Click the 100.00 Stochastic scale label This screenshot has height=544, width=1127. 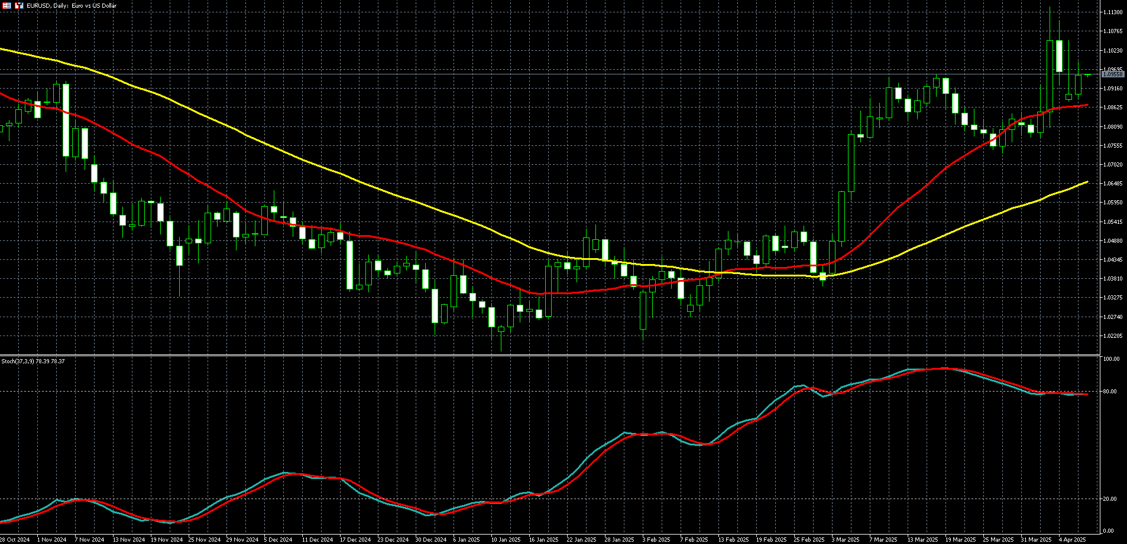tap(1112, 359)
